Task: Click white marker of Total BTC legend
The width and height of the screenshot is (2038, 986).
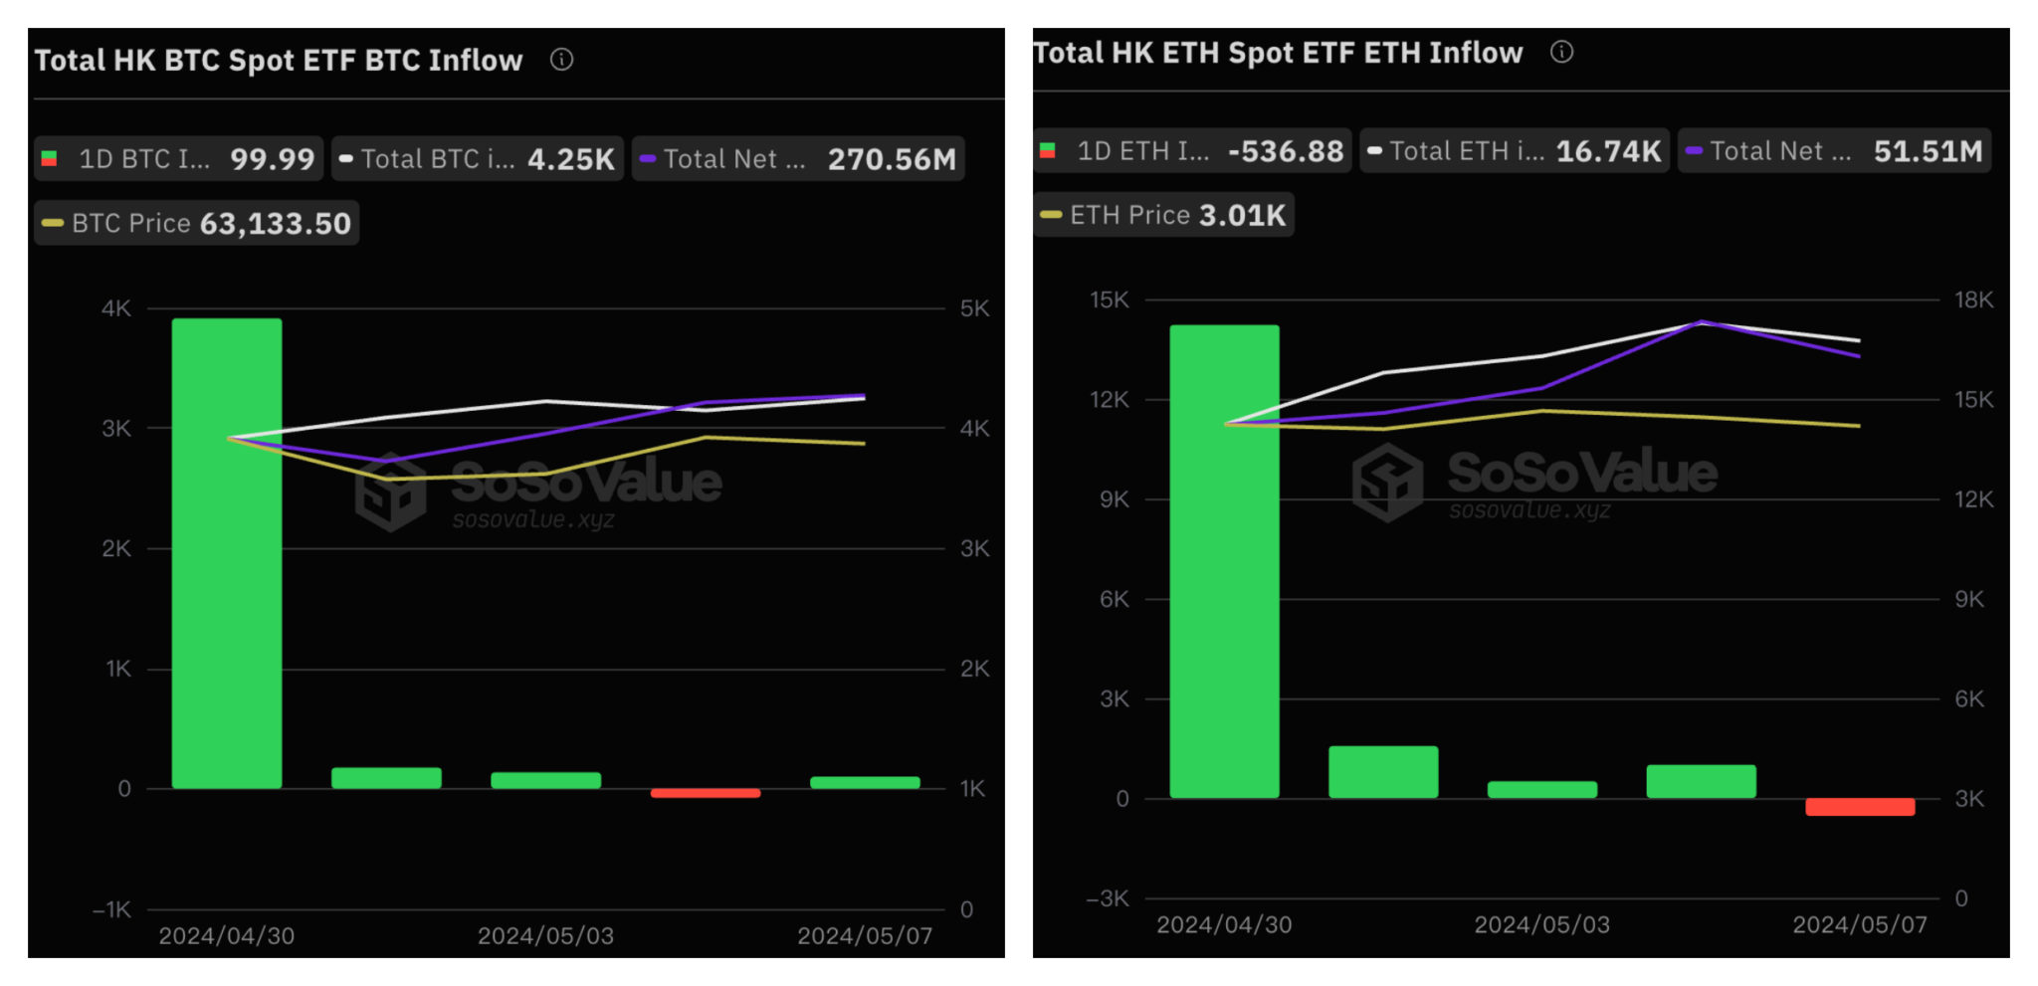Action: click(x=346, y=158)
